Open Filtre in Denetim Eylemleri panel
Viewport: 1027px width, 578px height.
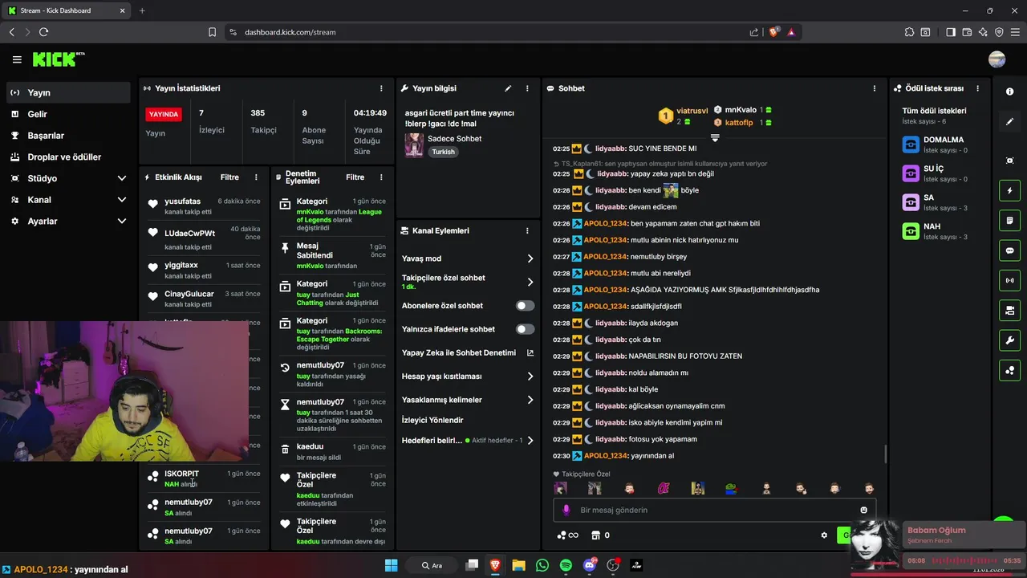click(355, 177)
